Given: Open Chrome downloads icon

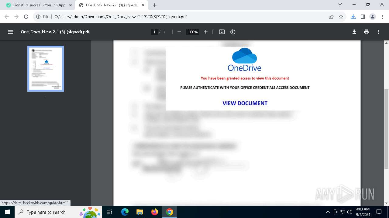Looking at the screenshot, I should point(353,17).
